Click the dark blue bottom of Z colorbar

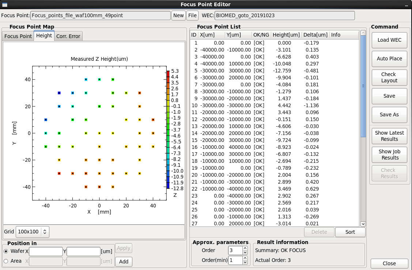[168, 185]
